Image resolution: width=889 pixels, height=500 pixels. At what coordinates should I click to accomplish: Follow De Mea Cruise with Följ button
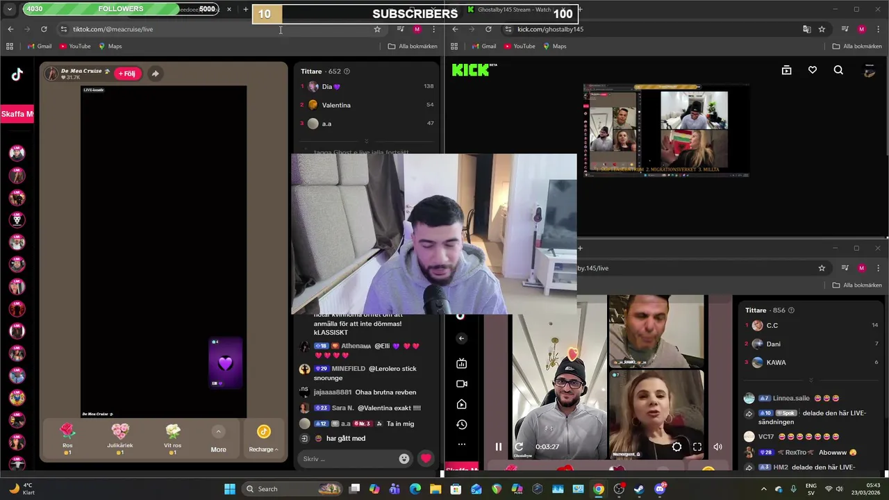127,74
